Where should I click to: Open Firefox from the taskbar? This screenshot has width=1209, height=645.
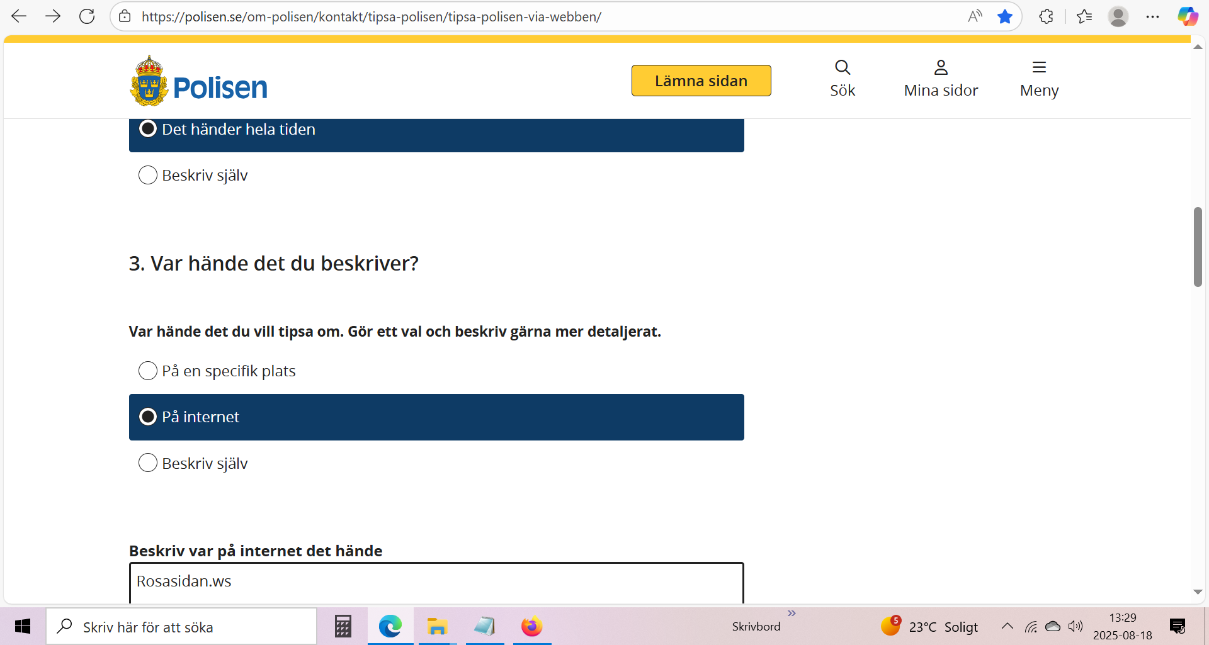click(x=531, y=627)
